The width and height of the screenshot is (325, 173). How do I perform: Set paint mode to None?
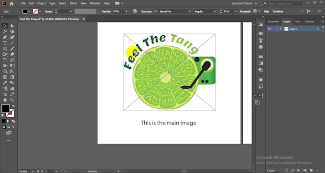(x=13, y=121)
